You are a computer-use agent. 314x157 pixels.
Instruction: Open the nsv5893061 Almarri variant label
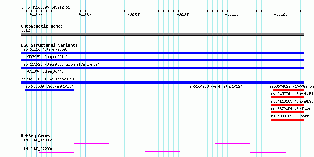tap(292, 116)
